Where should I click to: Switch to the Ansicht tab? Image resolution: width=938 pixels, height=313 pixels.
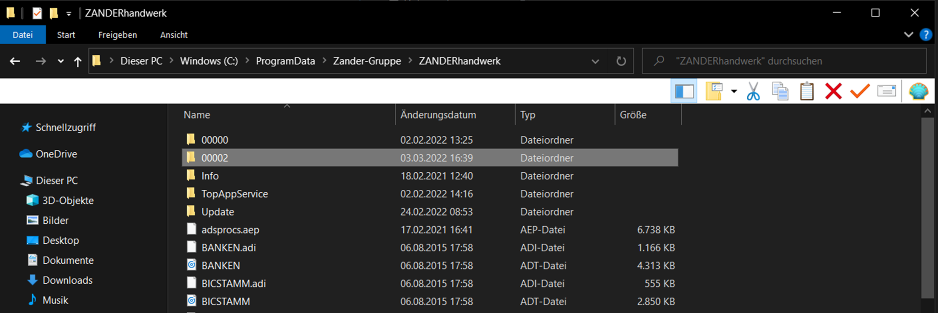pyautogui.click(x=174, y=35)
